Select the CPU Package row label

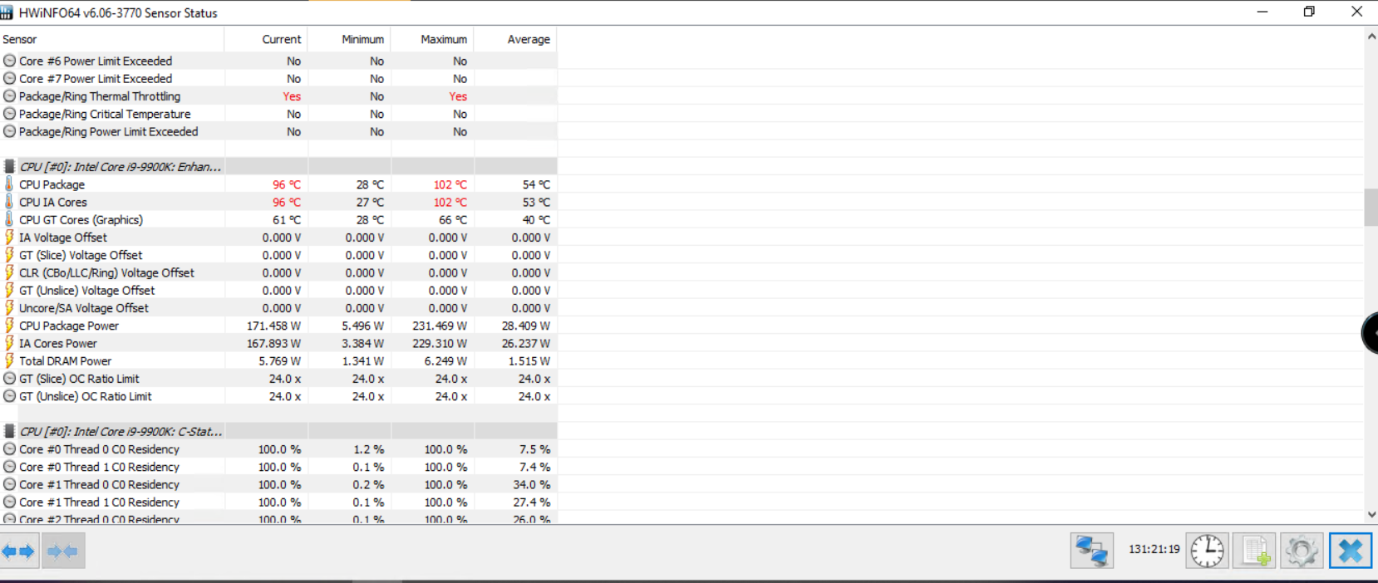(x=52, y=184)
